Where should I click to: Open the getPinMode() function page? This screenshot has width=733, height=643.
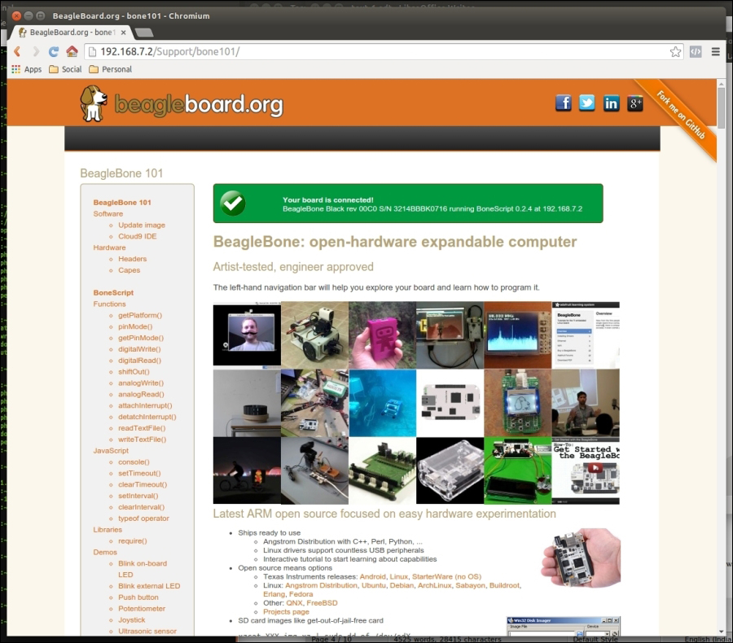click(141, 338)
